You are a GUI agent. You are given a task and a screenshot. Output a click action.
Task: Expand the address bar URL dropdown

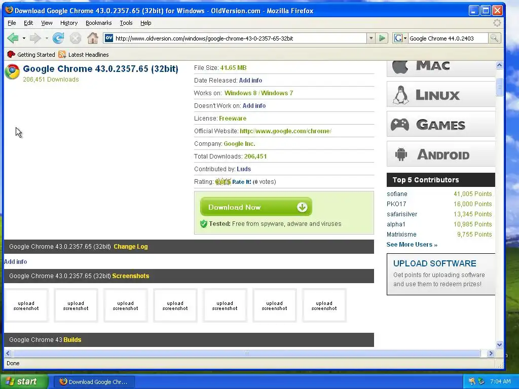[x=371, y=38]
